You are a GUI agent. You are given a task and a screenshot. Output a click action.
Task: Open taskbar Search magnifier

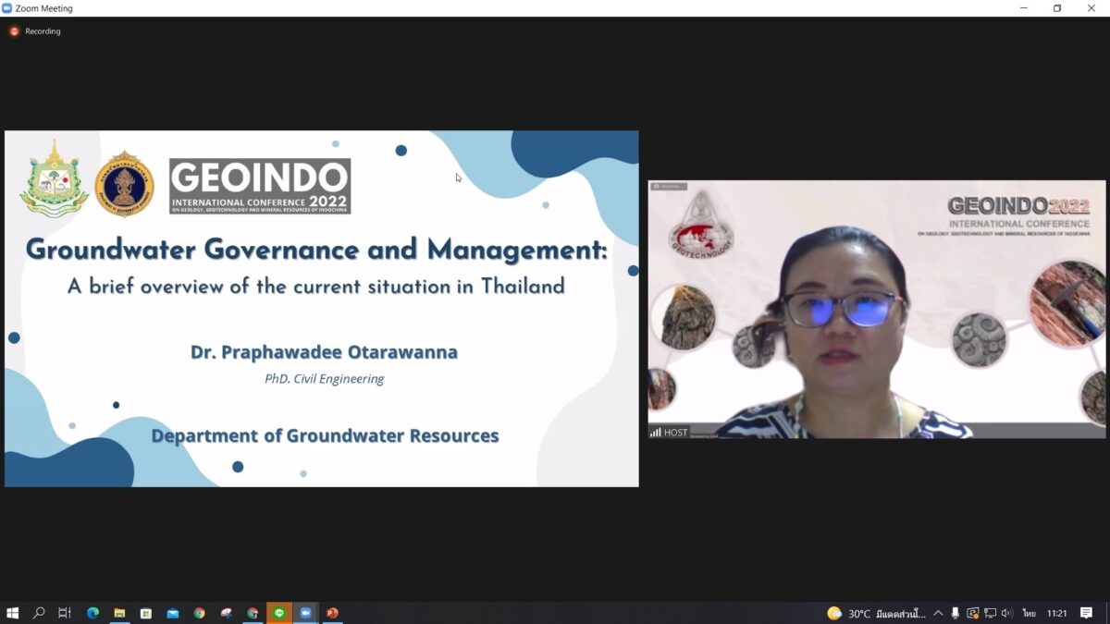point(39,613)
